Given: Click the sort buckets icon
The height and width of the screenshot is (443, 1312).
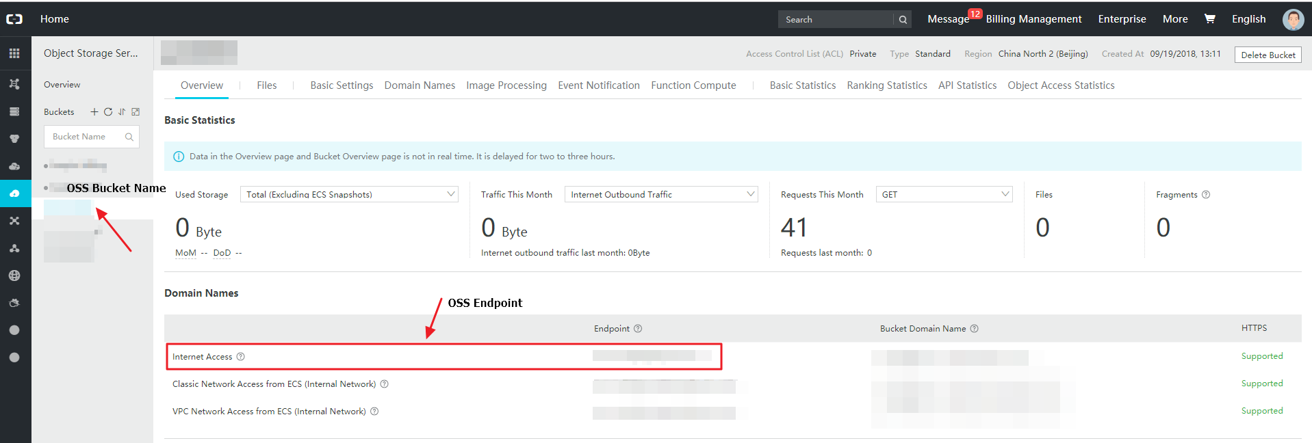Looking at the screenshot, I should [122, 112].
